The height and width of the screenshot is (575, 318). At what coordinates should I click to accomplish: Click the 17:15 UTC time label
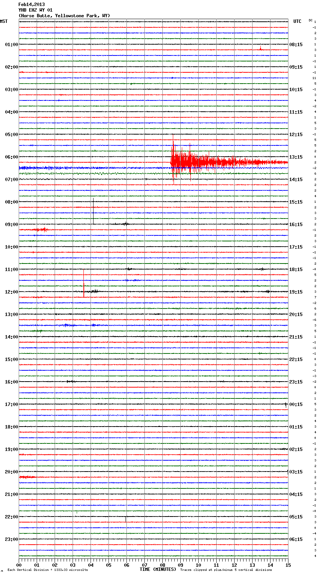pyautogui.click(x=296, y=247)
